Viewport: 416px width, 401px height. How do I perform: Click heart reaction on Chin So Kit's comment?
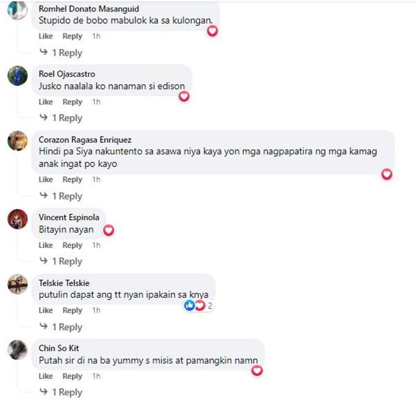pyautogui.click(x=257, y=370)
